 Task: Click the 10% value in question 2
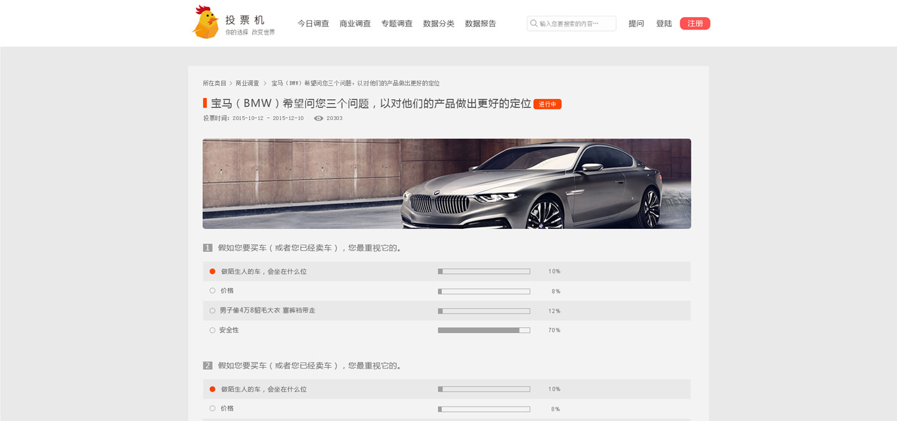point(554,390)
